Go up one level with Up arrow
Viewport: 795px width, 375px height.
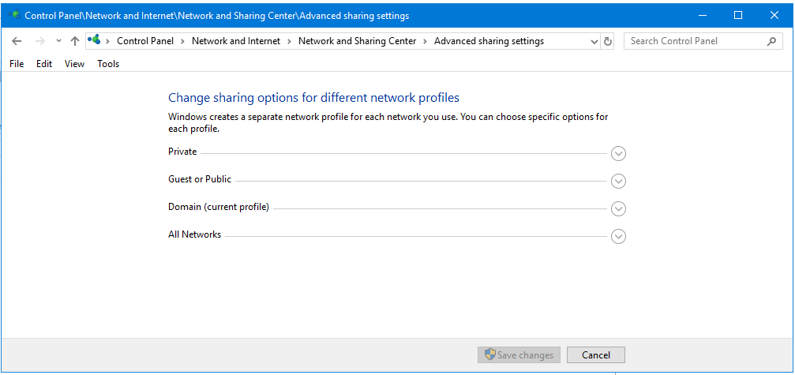click(75, 42)
